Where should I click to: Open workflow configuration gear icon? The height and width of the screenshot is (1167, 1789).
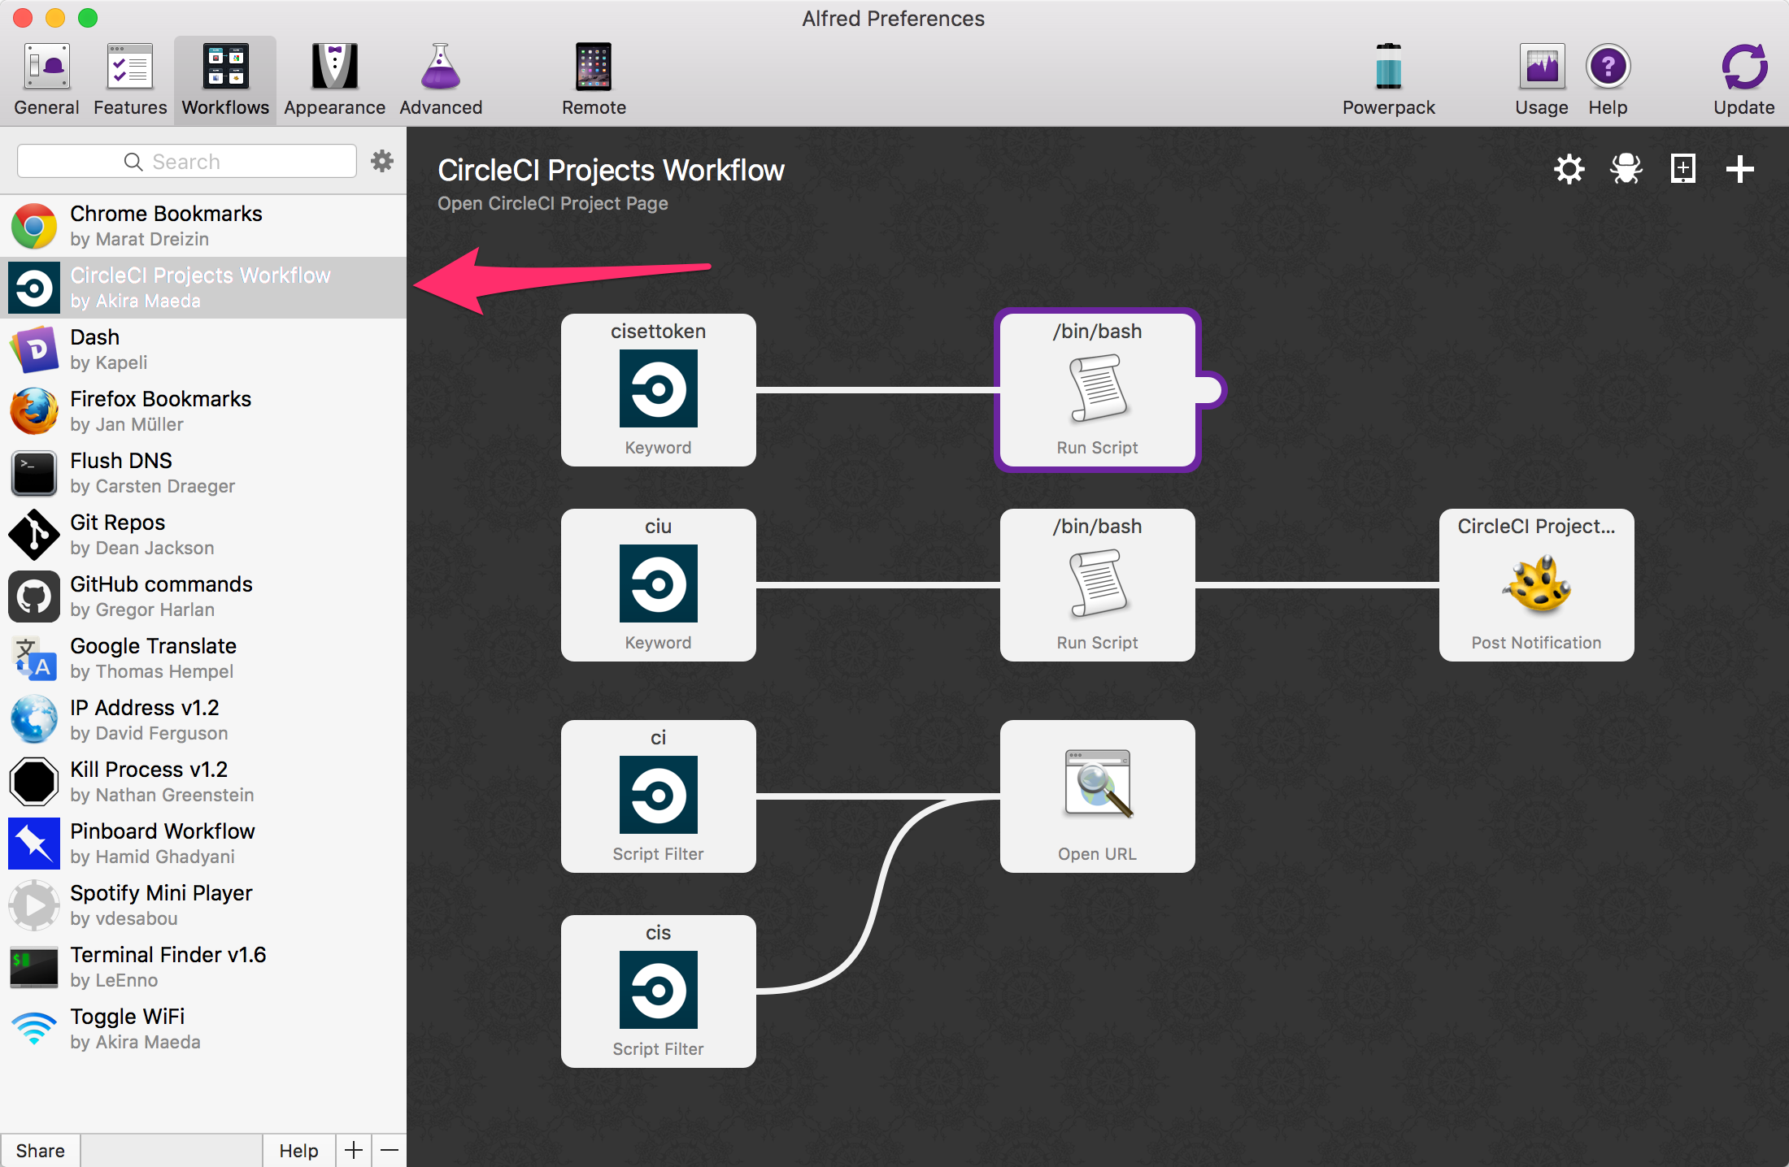pos(1569,169)
